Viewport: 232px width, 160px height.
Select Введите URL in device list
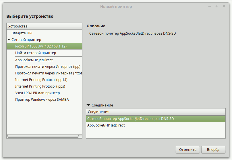click(x=22, y=33)
